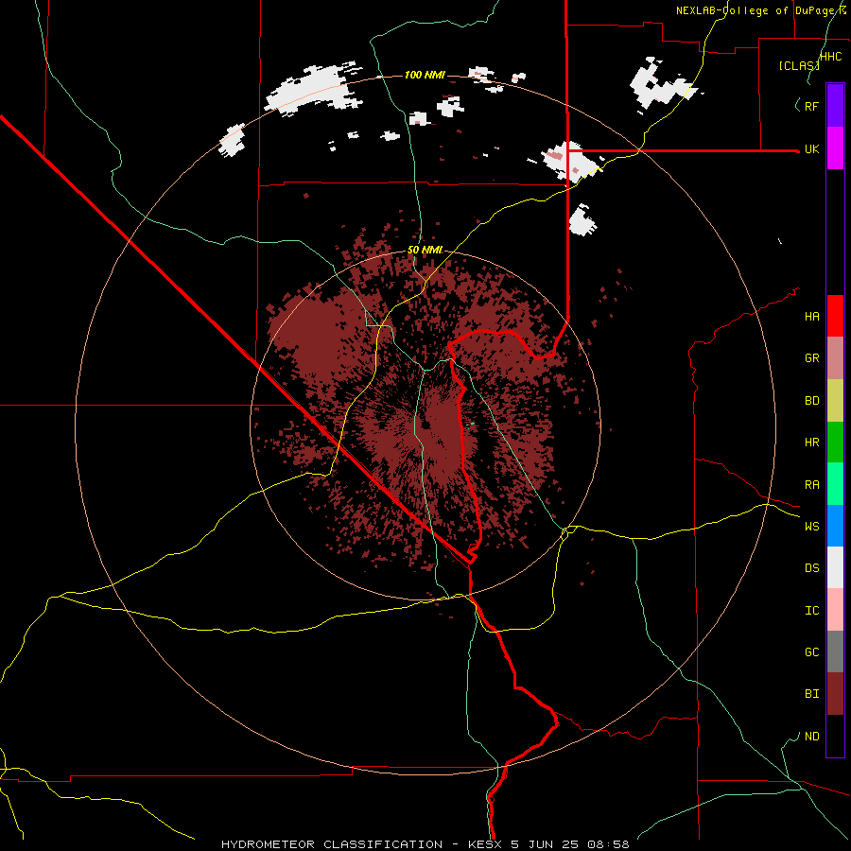851x851 pixels.
Task: Click the 100 NMI range ring label
Action: coord(425,75)
